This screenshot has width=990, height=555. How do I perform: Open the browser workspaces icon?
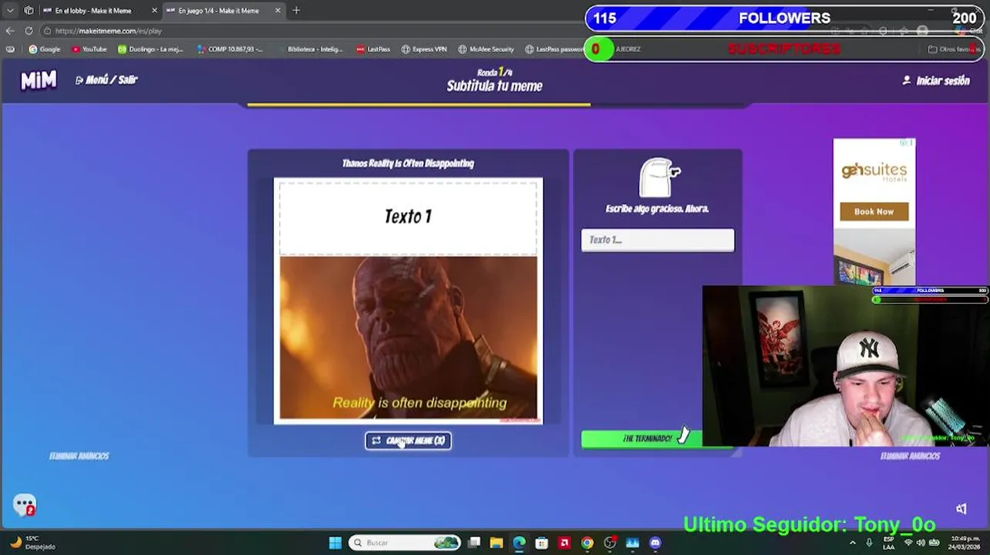29,11
